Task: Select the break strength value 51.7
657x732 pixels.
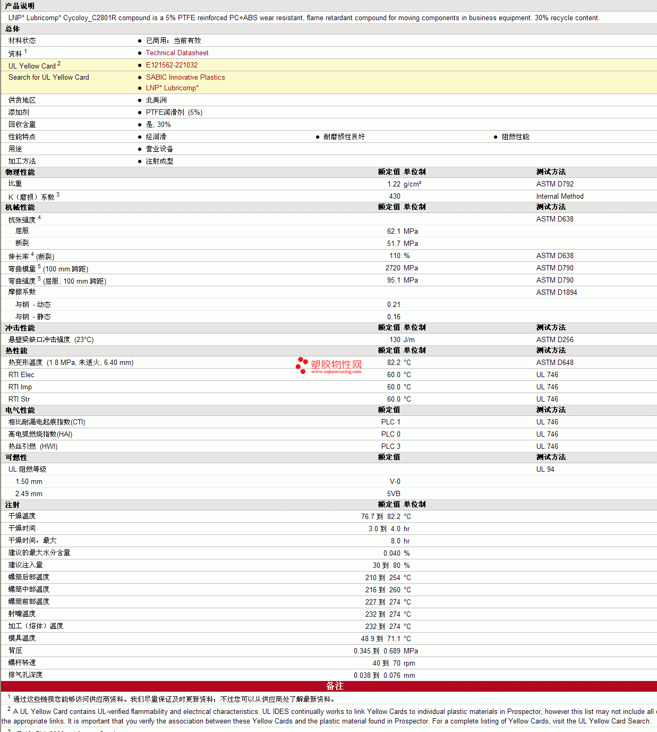Action: [394, 244]
